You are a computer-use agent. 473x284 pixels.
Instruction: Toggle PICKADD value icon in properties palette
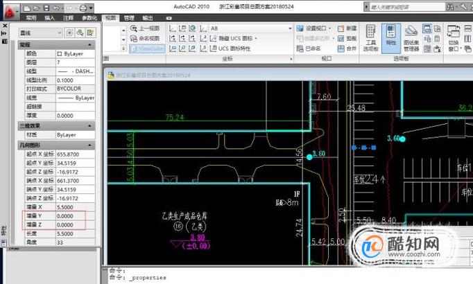[69, 33]
